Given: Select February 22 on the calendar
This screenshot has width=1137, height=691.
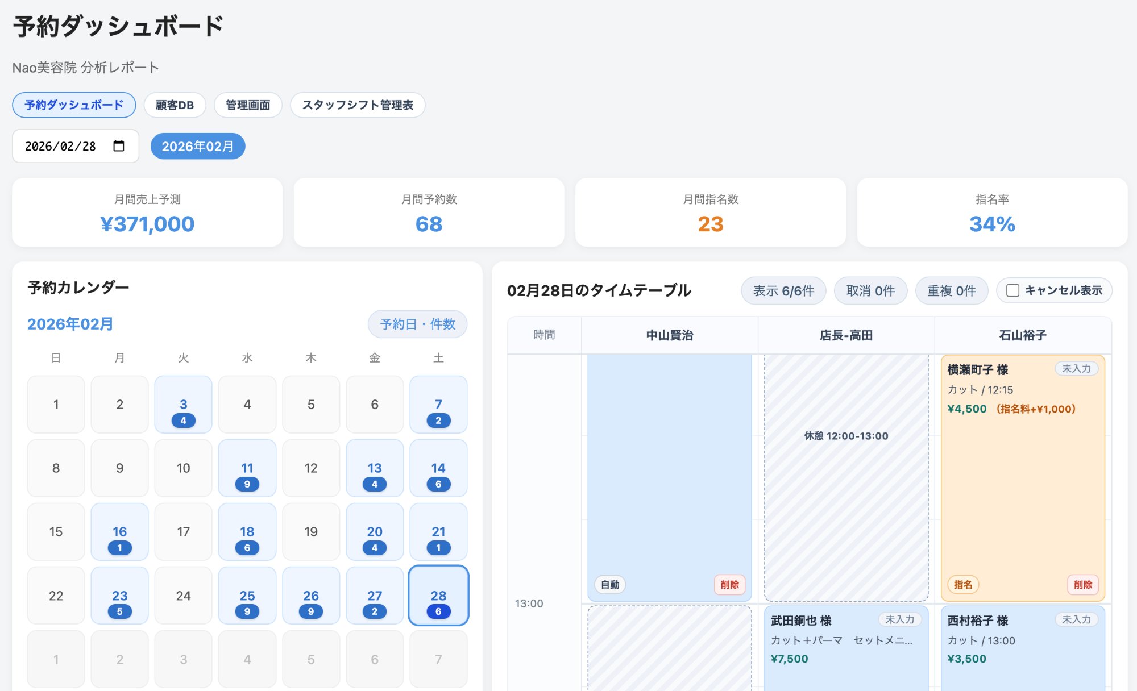Looking at the screenshot, I should pyautogui.click(x=56, y=596).
